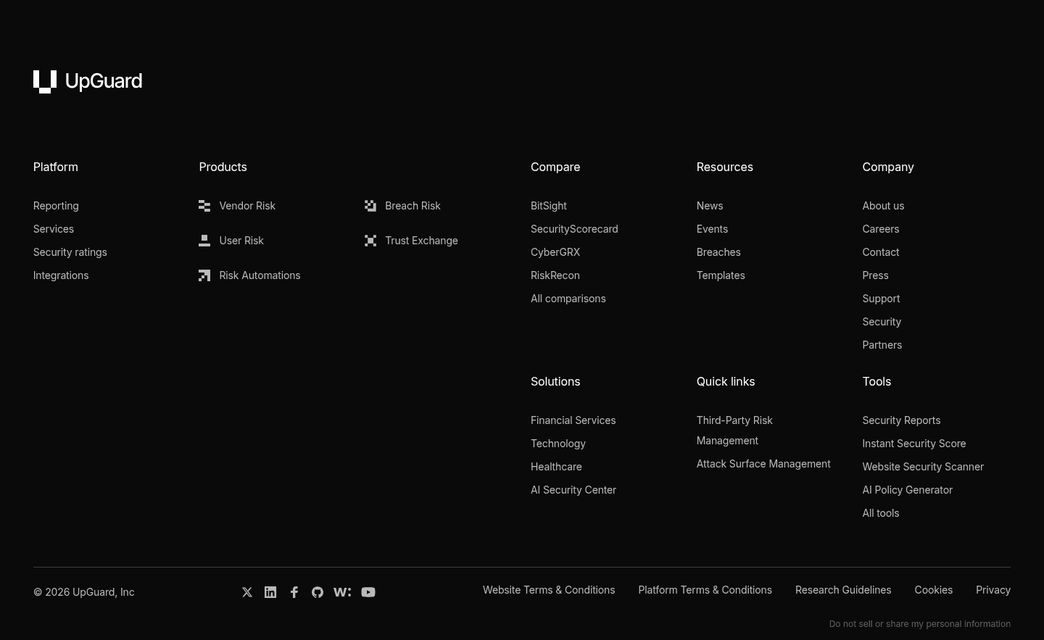Open Contact page link
This screenshot has width=1044, height=640.
[881, 252]
